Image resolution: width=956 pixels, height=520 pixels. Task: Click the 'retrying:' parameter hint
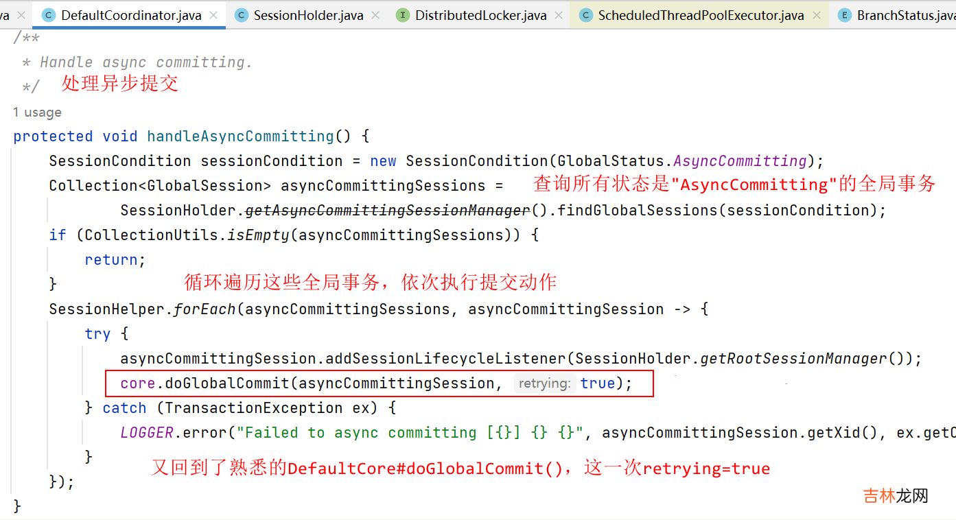tap(545, 383)
